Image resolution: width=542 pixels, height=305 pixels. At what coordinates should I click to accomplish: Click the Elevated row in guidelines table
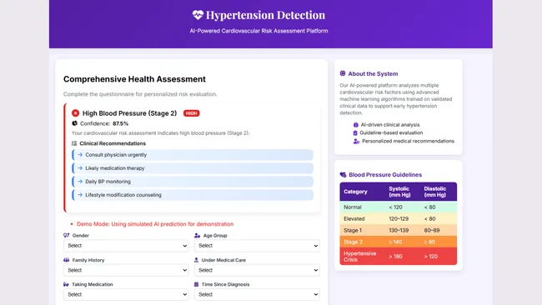click(x=399, y=218)
